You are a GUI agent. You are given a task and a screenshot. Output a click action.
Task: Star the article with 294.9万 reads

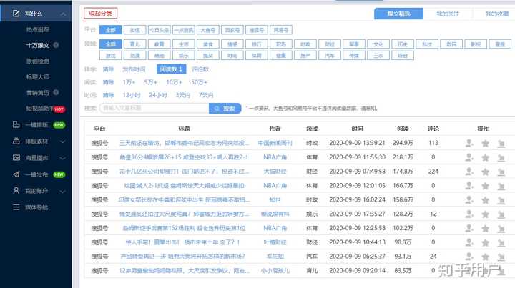pos(485,144)
